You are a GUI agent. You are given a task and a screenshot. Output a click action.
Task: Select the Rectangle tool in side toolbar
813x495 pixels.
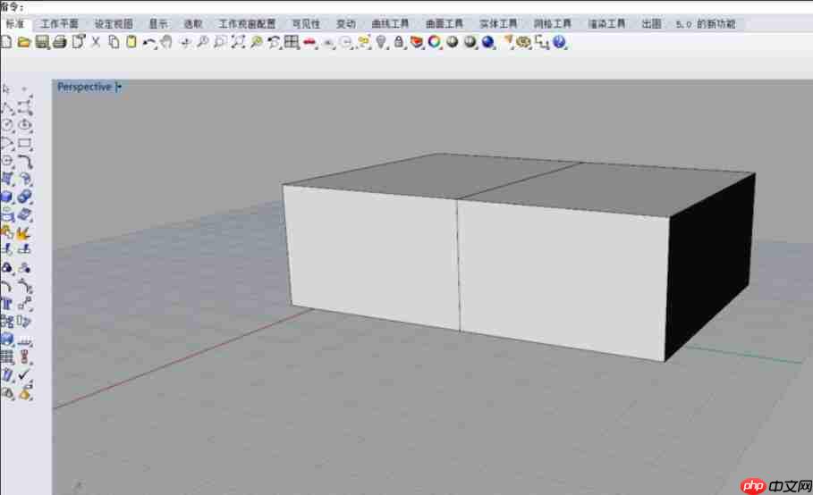click(x=24, y=144)
